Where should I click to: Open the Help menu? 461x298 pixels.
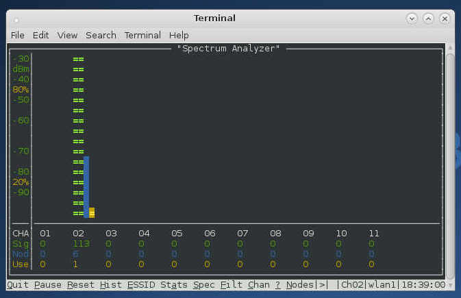(179, 35)
